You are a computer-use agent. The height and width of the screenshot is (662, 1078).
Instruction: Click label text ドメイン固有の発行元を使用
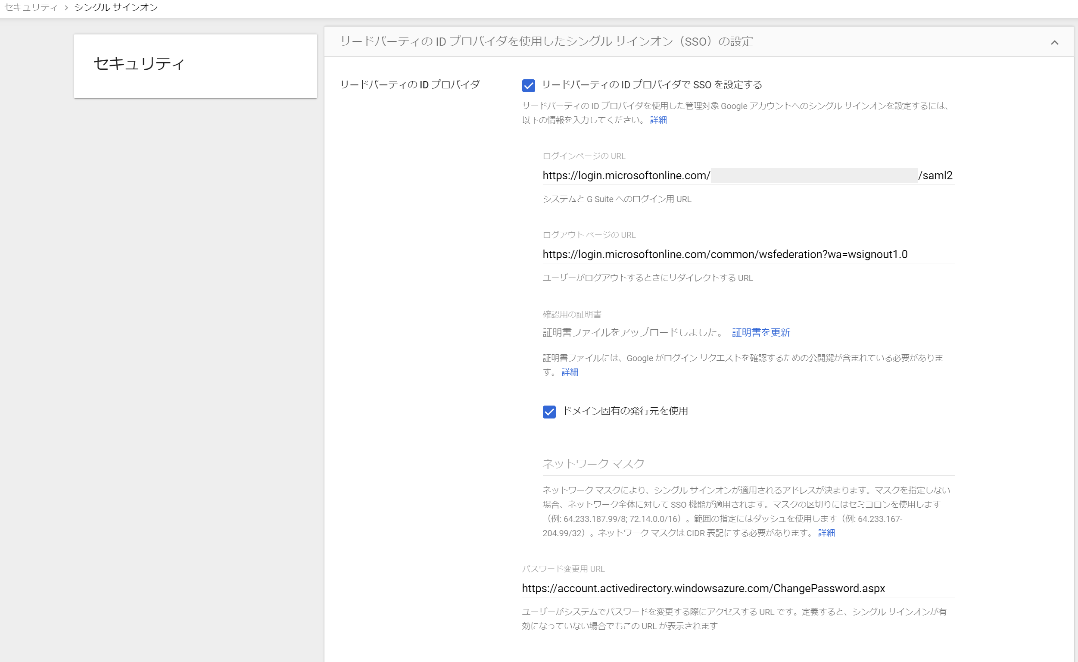[x=625, y=411]
